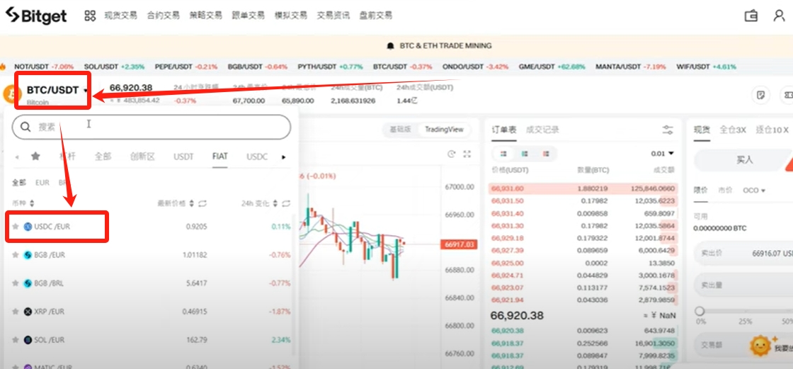This screenshot has height=369, width=793.
Task: Click the 卖出价 price input field
Action: (x=743, y=253)
